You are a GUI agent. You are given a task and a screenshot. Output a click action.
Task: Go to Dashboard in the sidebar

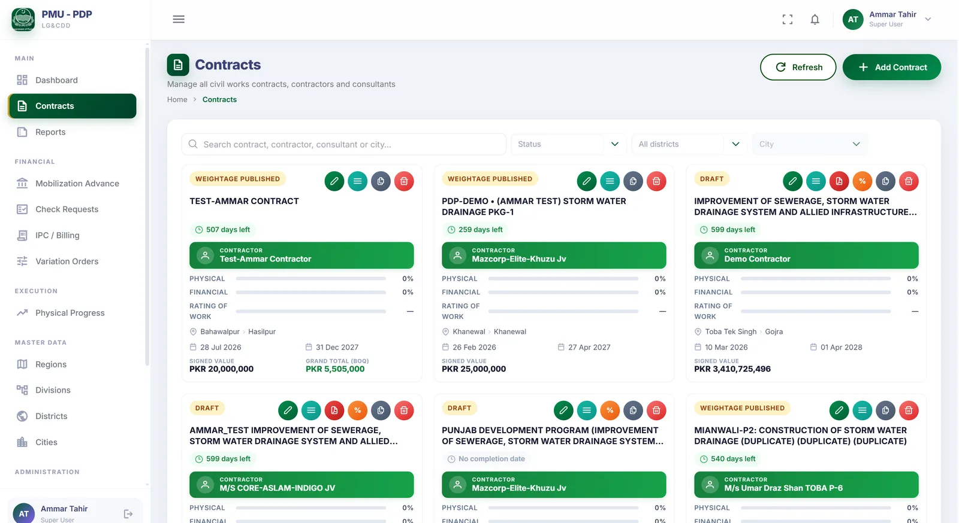pyautogui.click(x=72, y=80)
